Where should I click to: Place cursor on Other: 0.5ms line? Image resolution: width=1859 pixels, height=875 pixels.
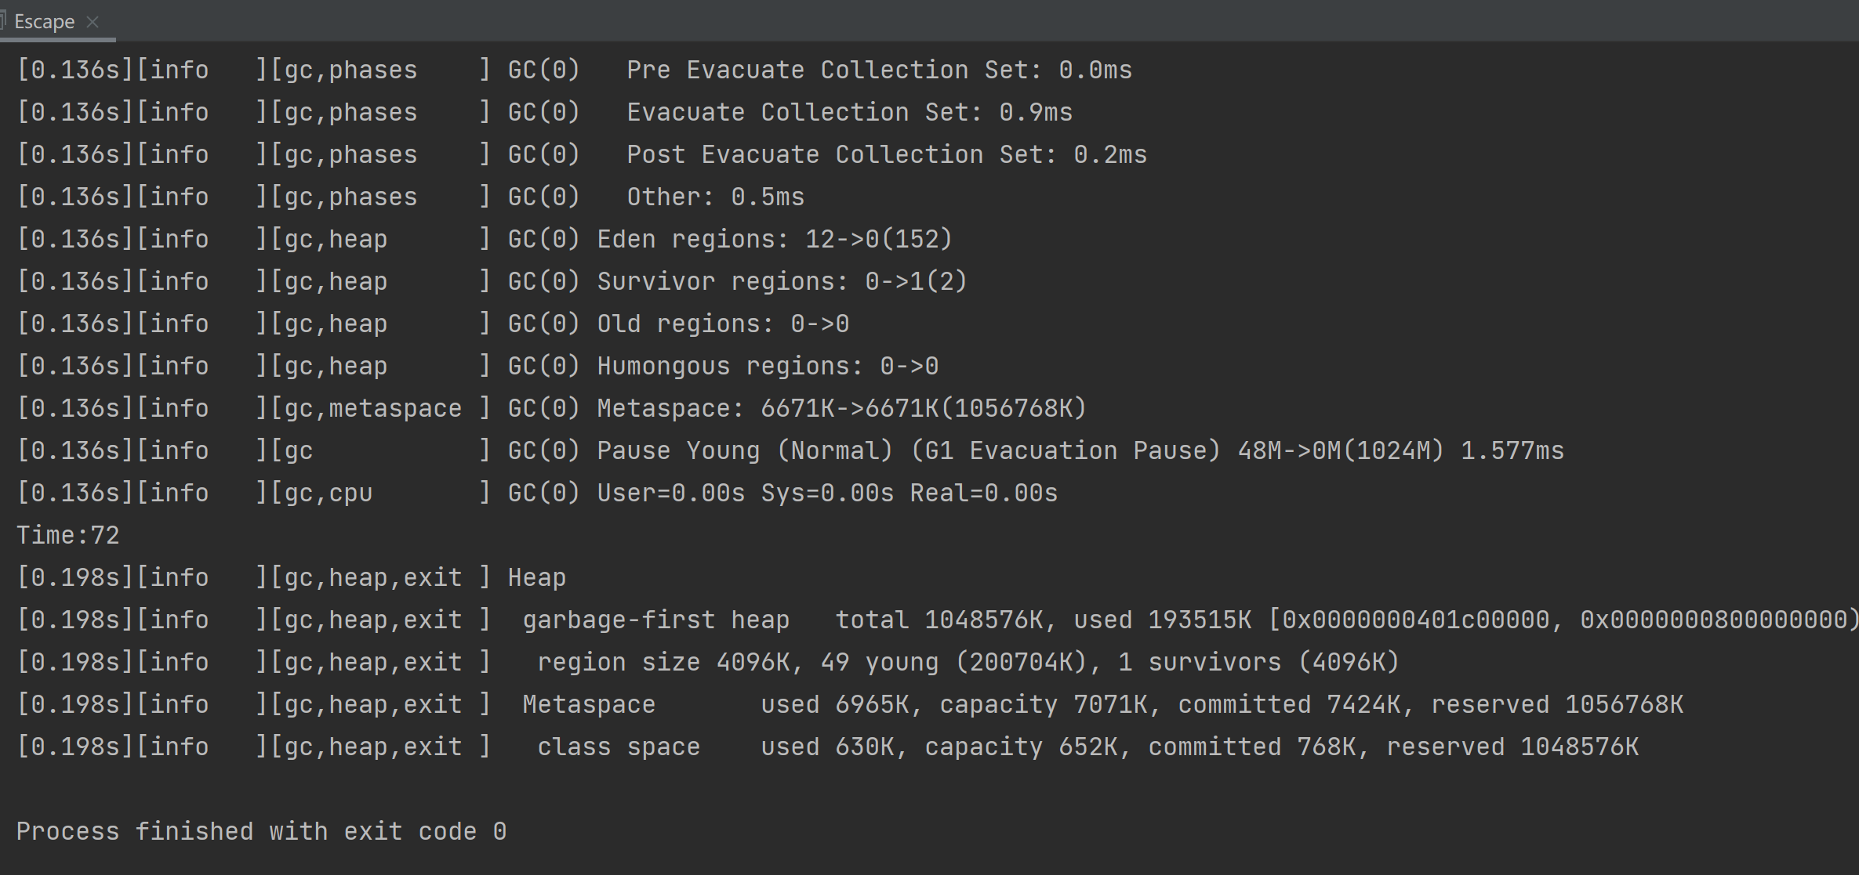point(715,197)
